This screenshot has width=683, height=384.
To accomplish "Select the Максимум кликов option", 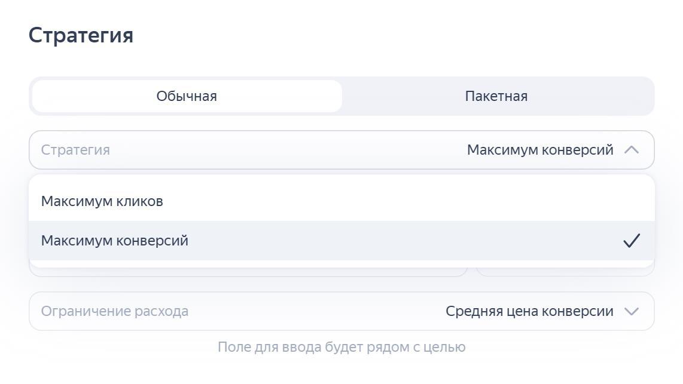I will [102, 201].
